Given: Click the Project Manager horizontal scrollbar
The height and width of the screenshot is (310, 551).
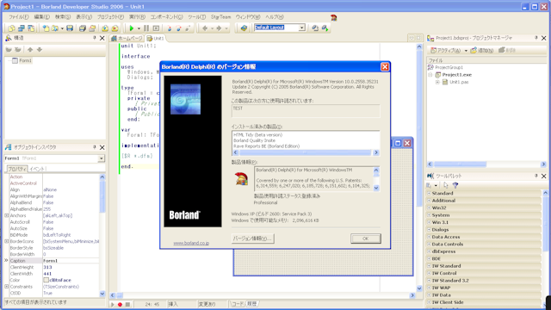Looking at the screenshot, I should pos(486,164).
